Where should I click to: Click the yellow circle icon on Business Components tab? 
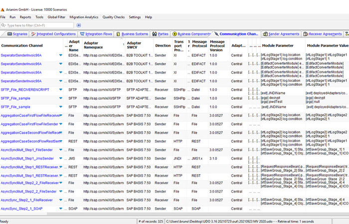(174, 34)
